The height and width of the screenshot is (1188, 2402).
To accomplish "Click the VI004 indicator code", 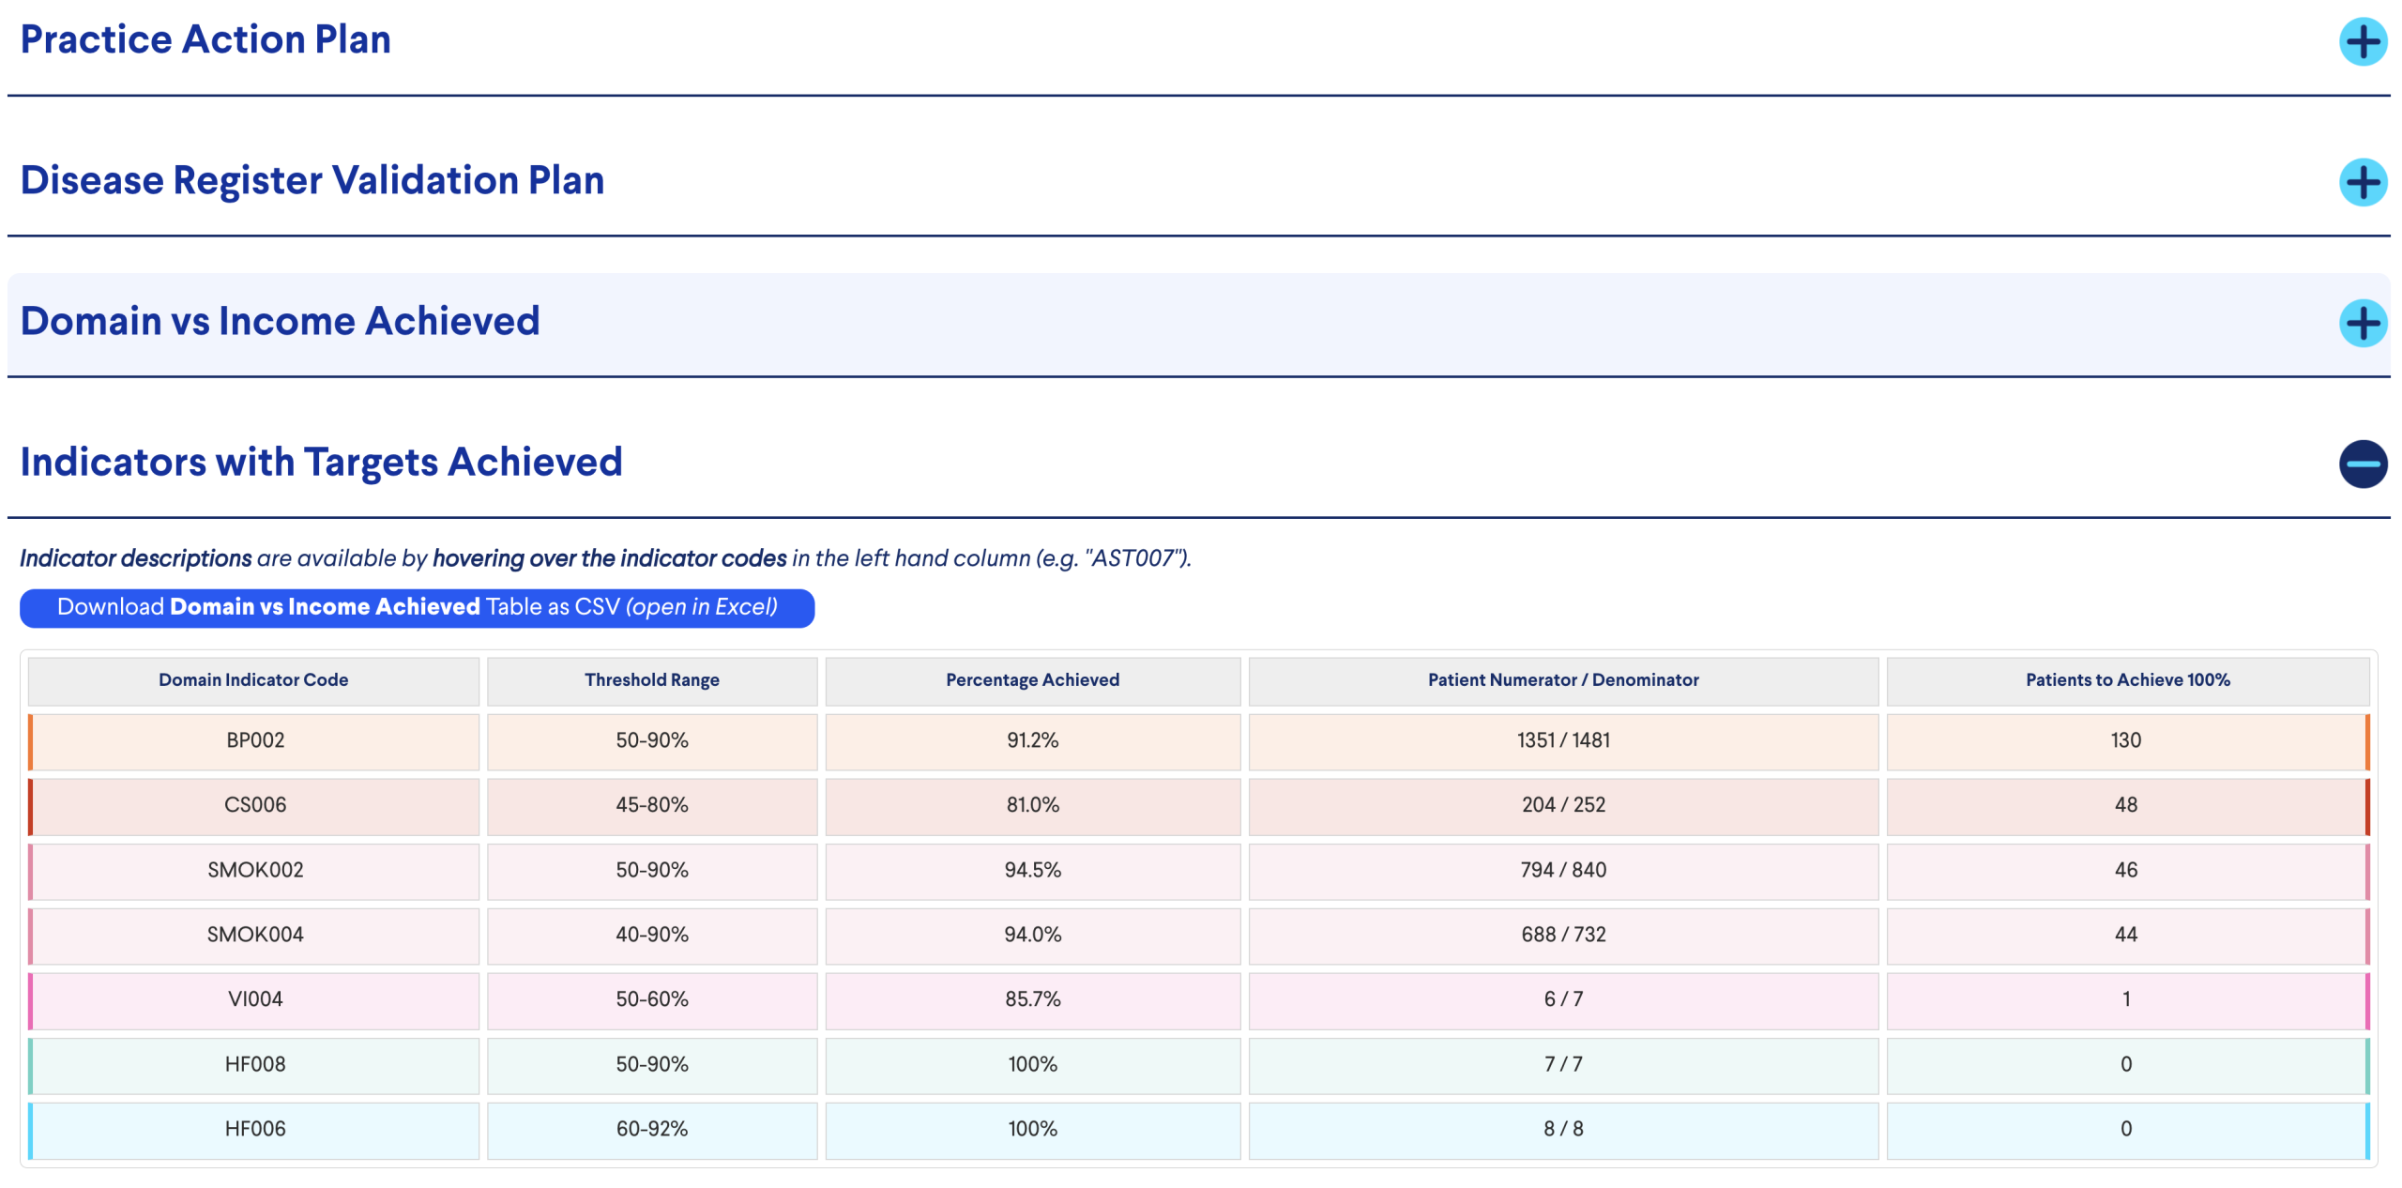I will pyautogui.click(x=255, y=999).
